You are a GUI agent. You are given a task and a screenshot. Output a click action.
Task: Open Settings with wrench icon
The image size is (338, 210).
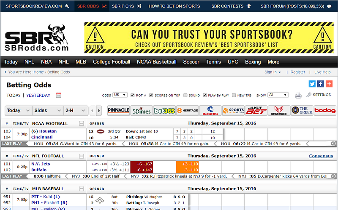[x=319, y=95]
